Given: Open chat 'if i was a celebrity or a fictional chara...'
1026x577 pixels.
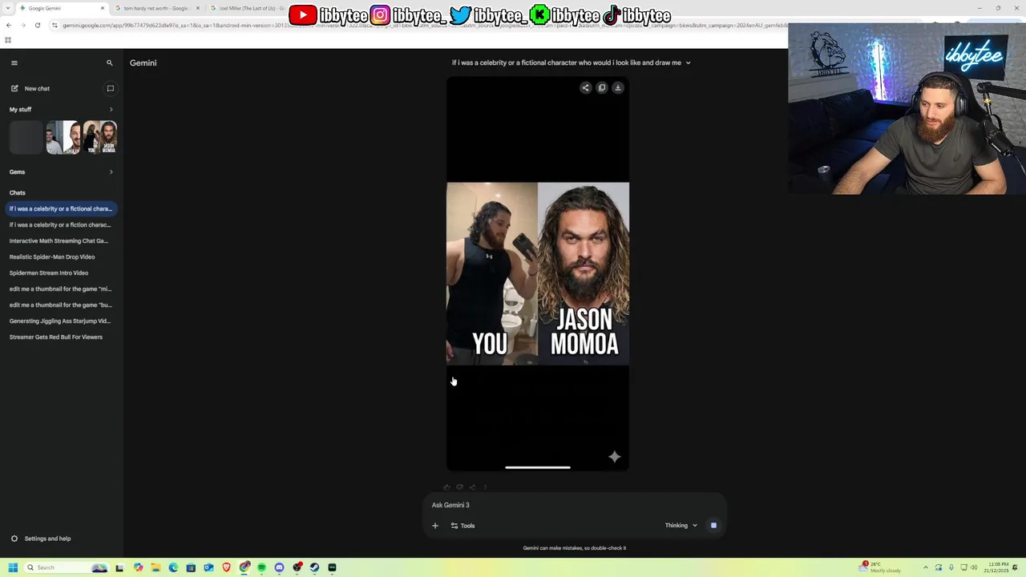Looking at the screenshot, I should coord(61,208).
